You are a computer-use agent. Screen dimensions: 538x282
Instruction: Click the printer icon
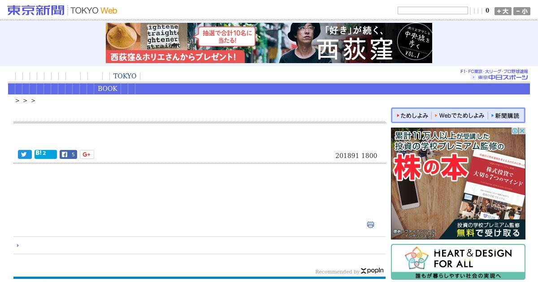[x=370, y=225]
